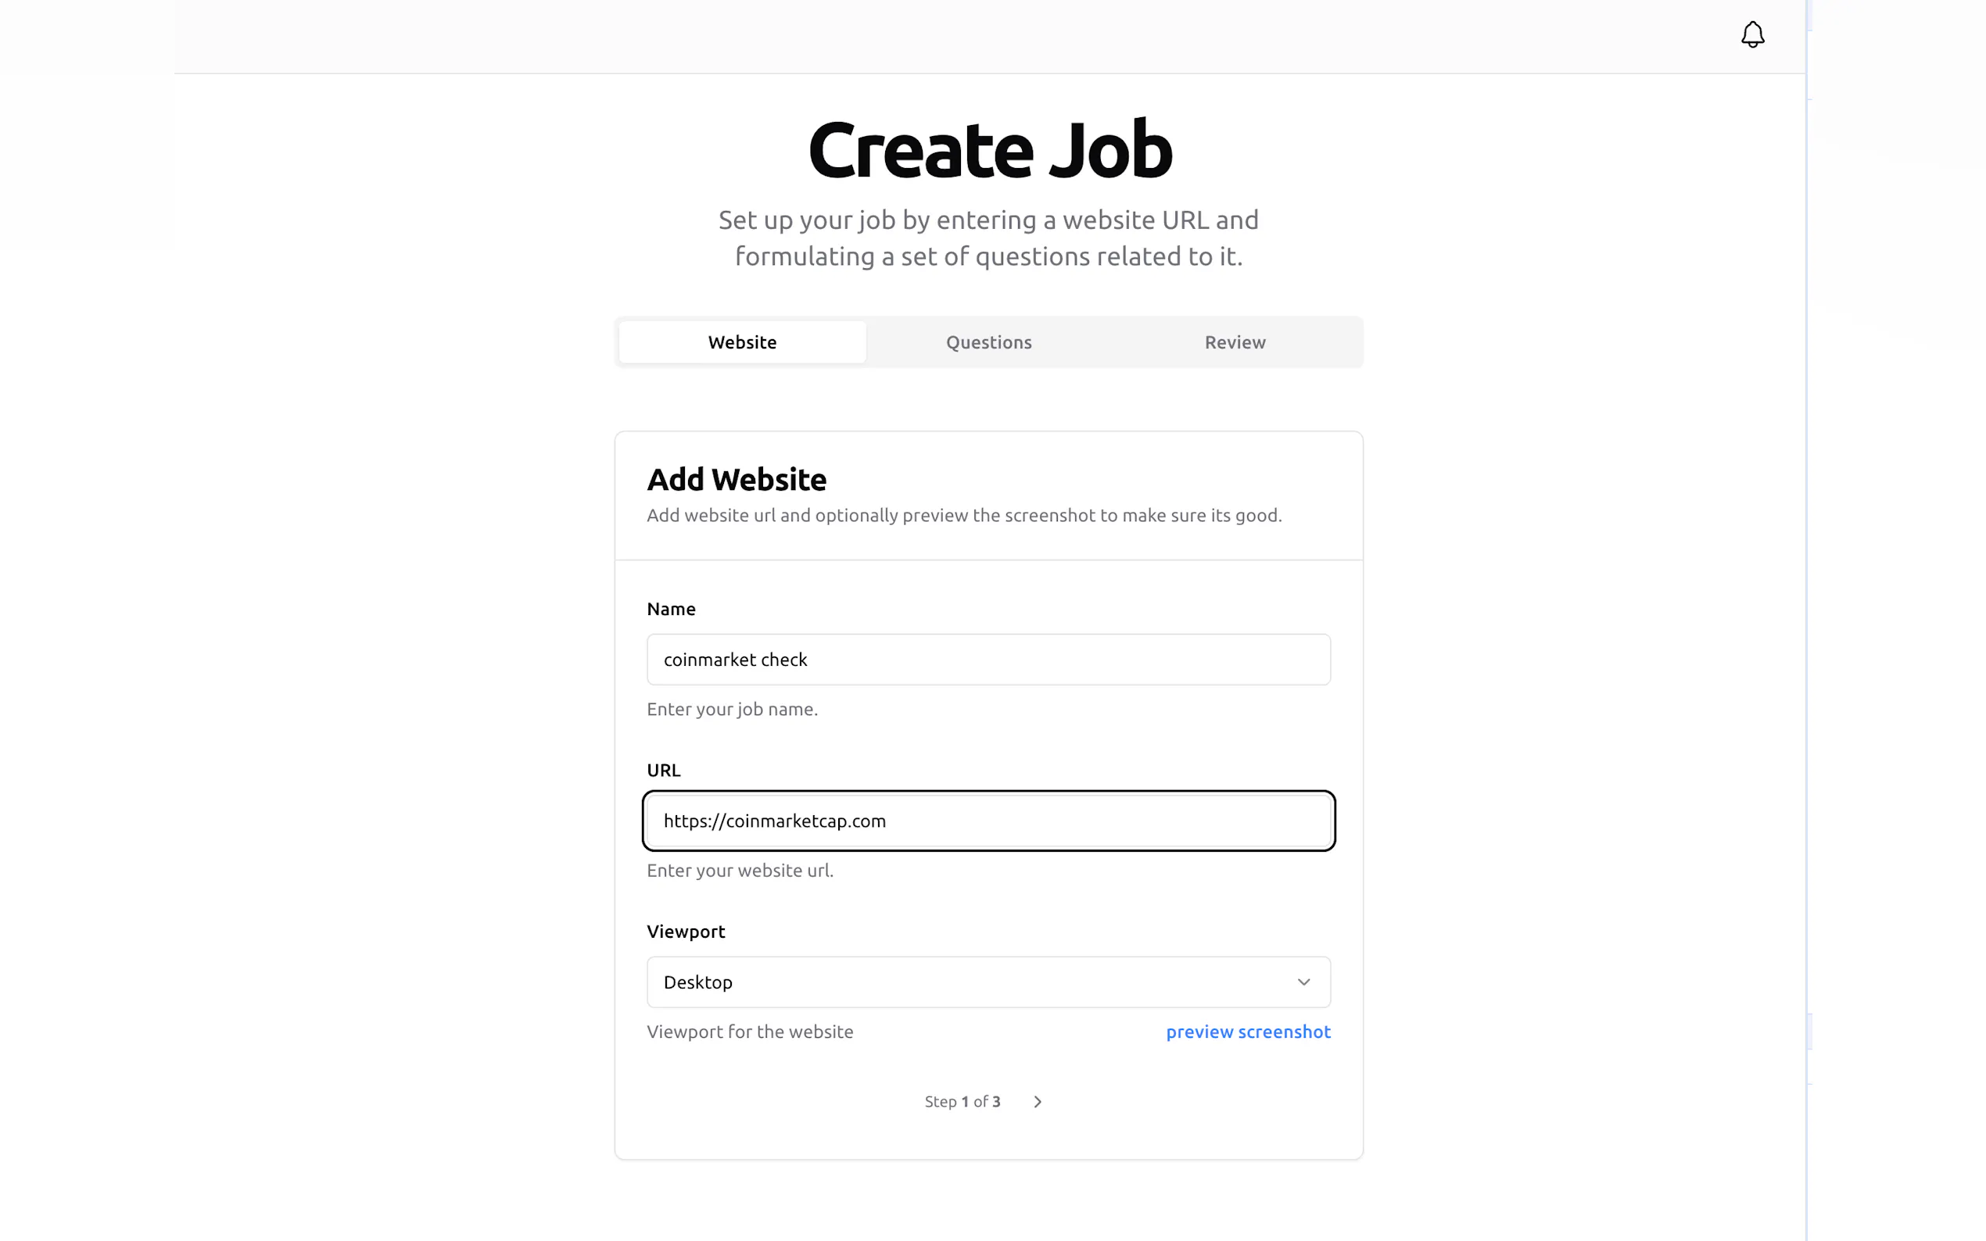Screen dimensions: 1986x1241
Task: Click the 'Enter your website url.' hint
Action: pyautogui.click(x=740, y=870)
